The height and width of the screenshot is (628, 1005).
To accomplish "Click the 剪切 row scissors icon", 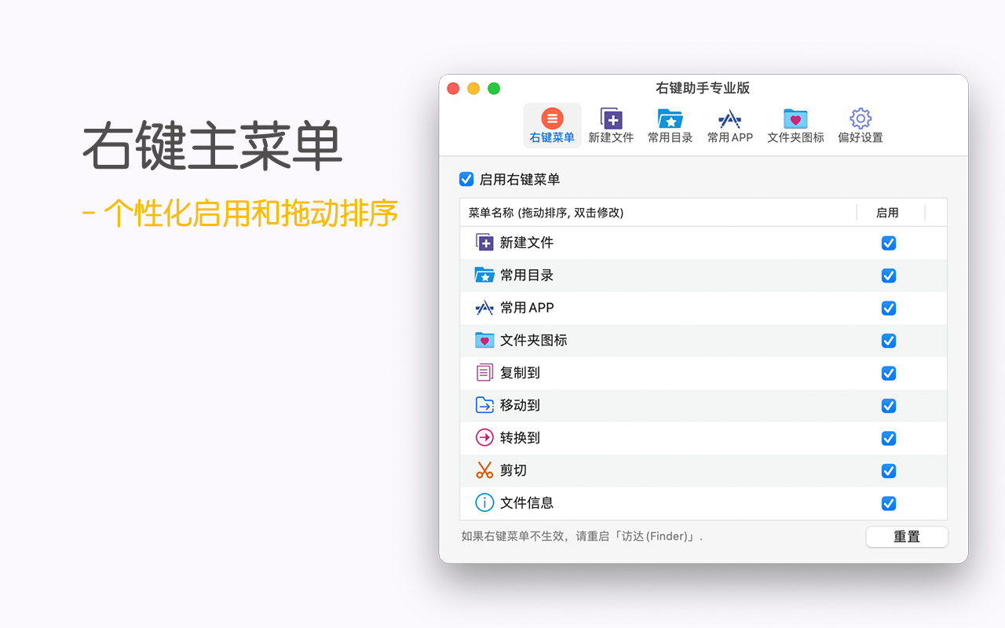I will [484, 470].
